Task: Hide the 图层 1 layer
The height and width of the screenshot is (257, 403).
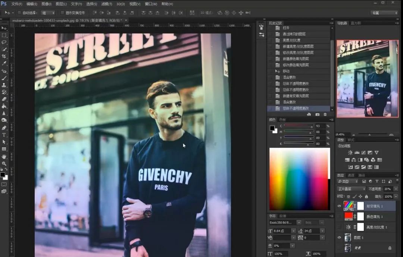Action: tap(339, 238)
